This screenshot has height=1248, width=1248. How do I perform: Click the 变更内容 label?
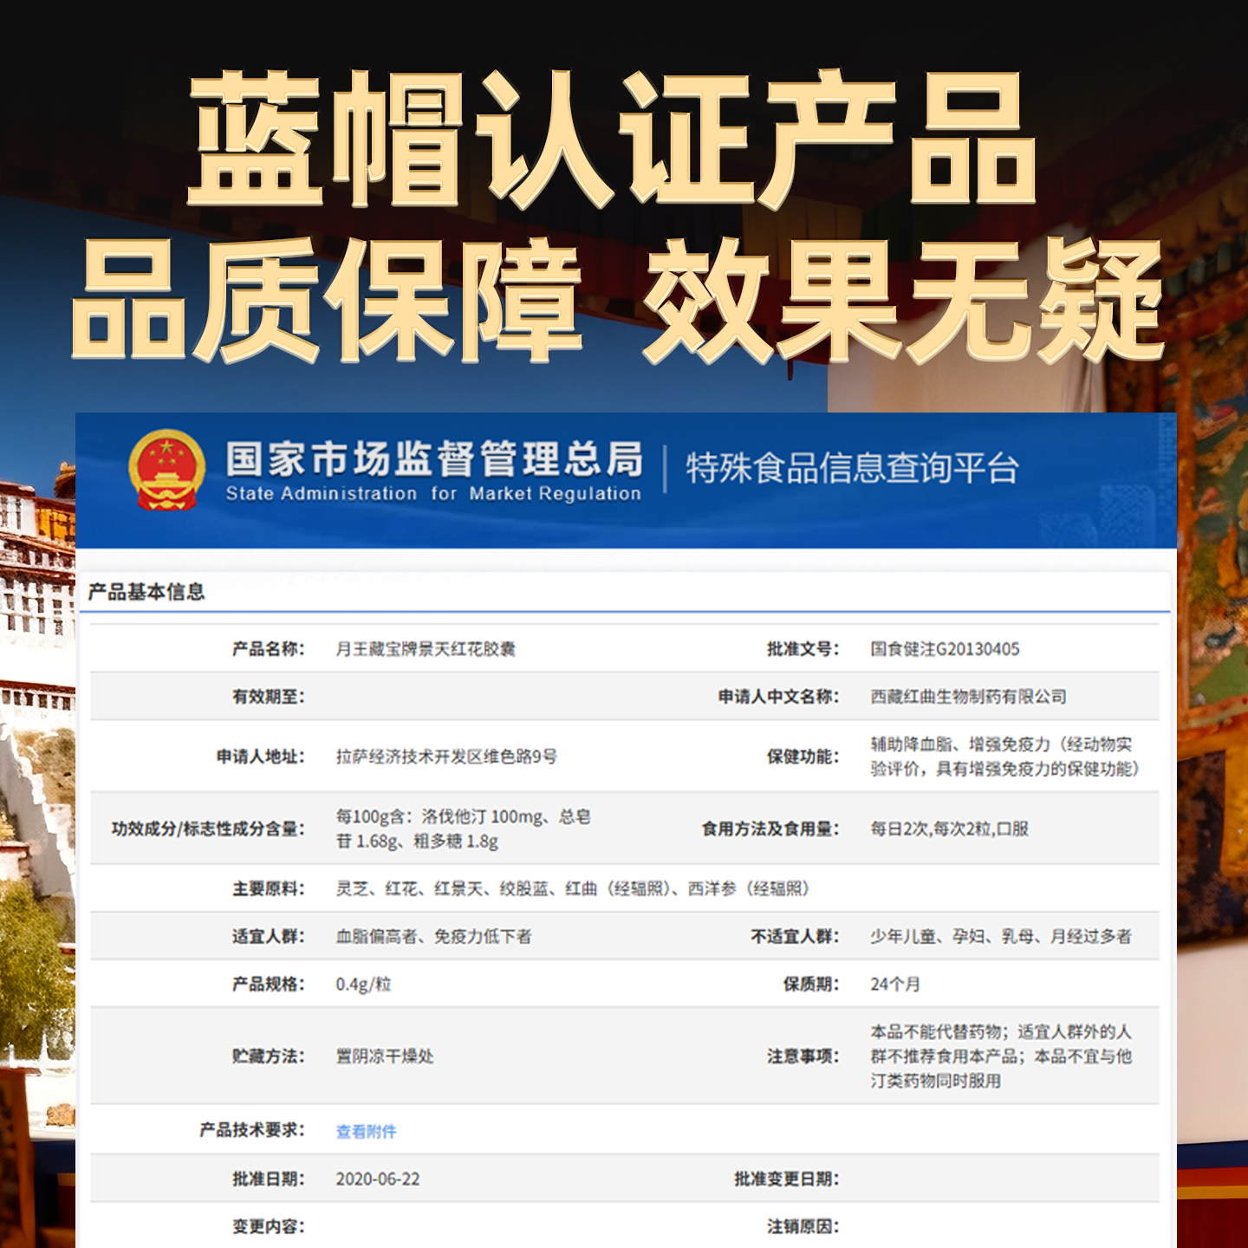pos(268,1226)
